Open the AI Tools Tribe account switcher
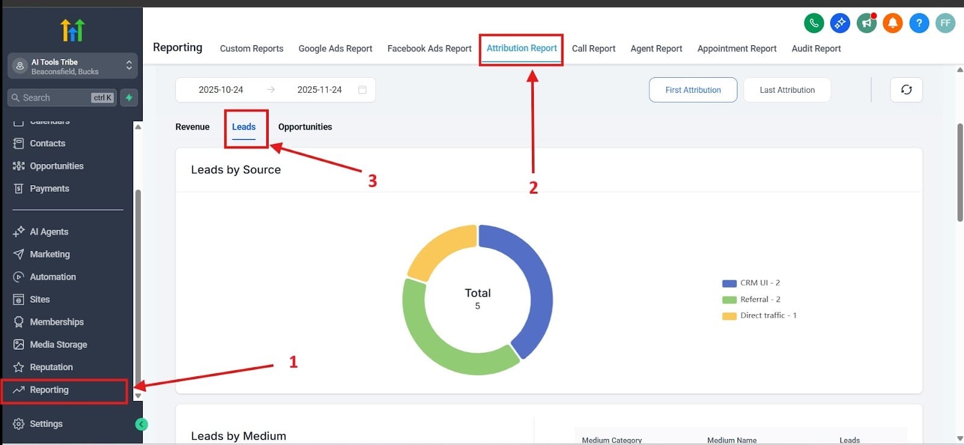The image size is (964, 445). pos(72,66)
